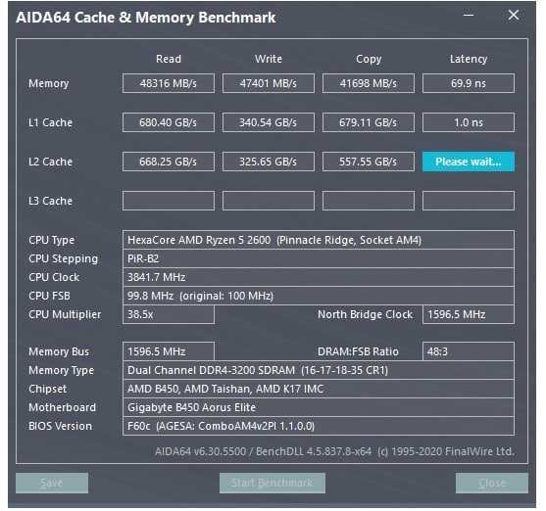Image resolution: width=546 pixels, height=511 pixels.
Task: Click the L2 Cache row label
Action: [x=51, y=162]
